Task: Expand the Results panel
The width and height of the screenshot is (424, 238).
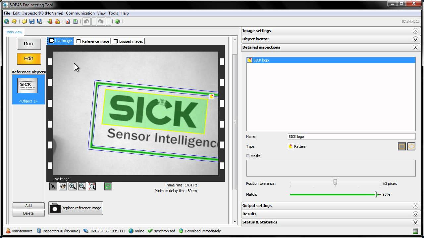Action: [x=415, y=214]
